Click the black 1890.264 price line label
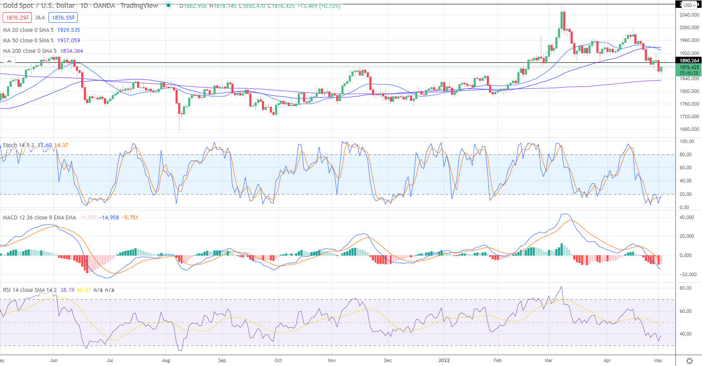 click(688, 61)
